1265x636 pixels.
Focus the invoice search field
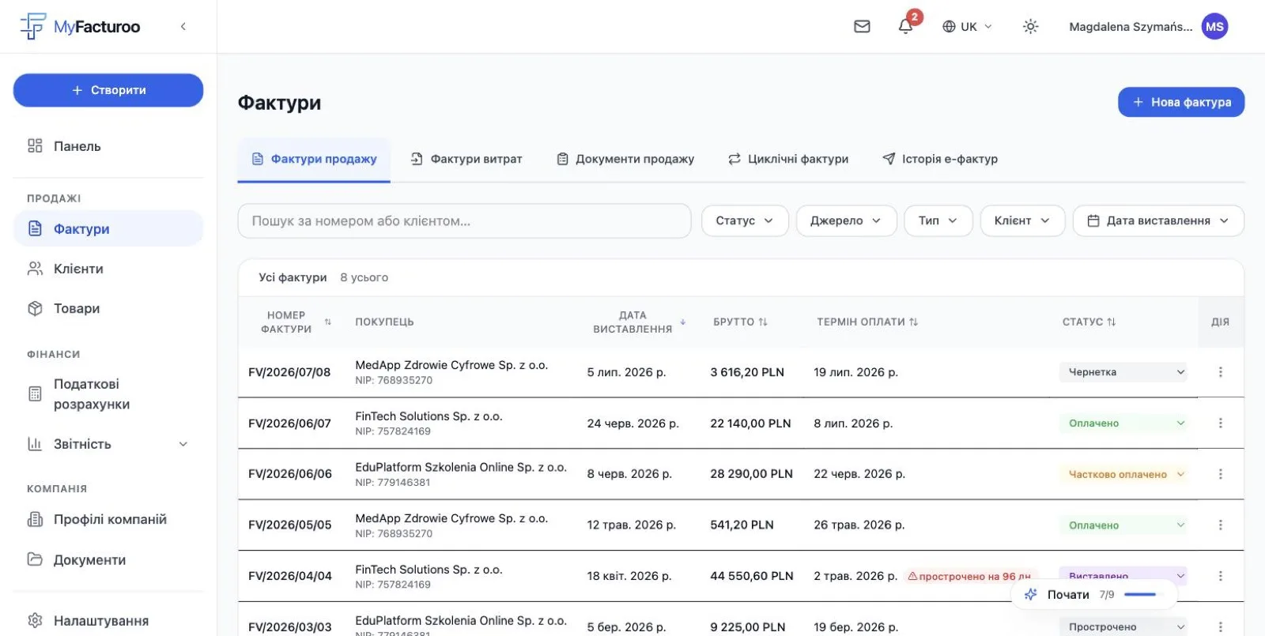[x=465, y=221]
